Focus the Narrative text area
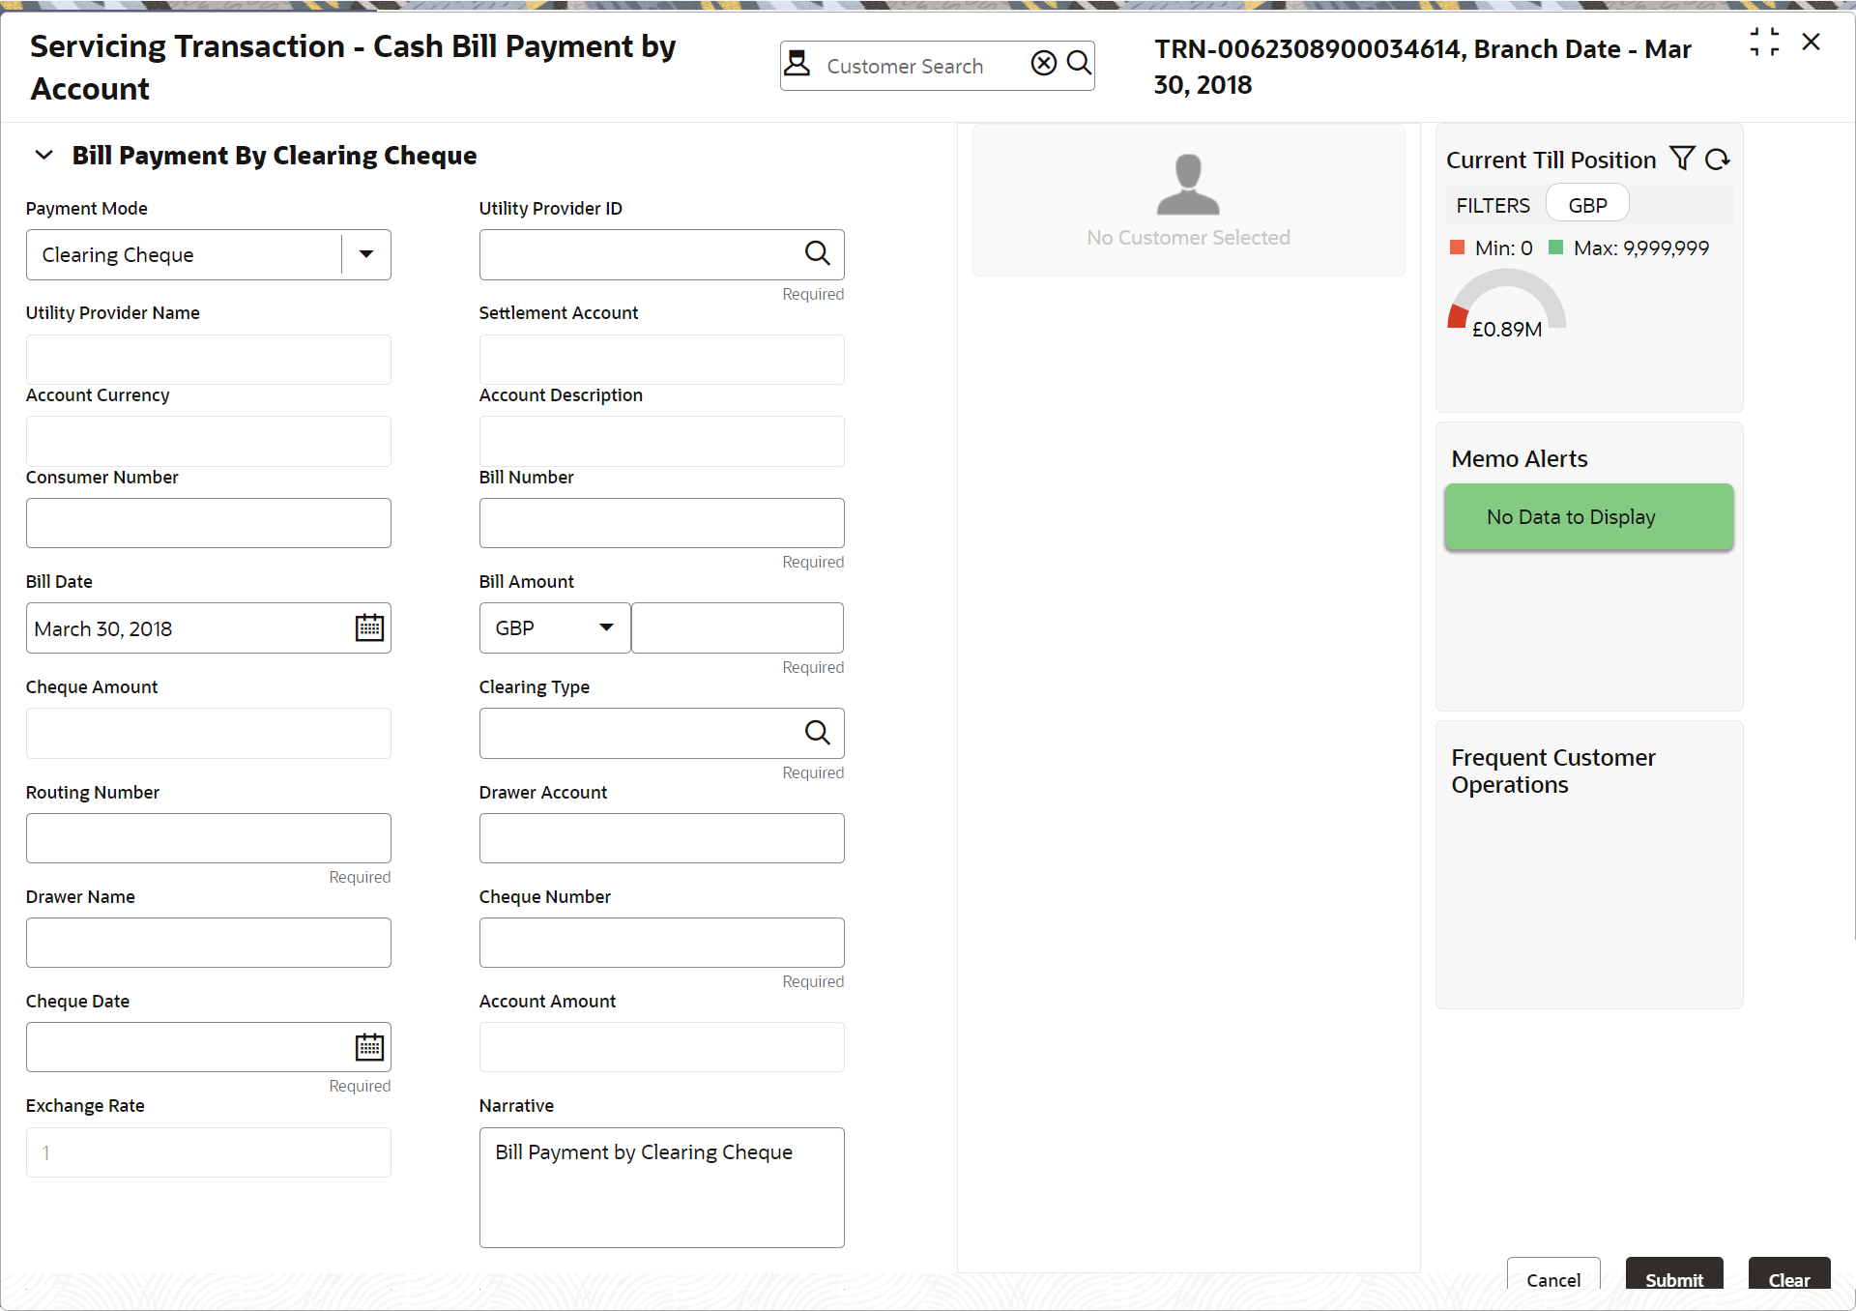The image size is (1856, 1311). pos(661,1187)
